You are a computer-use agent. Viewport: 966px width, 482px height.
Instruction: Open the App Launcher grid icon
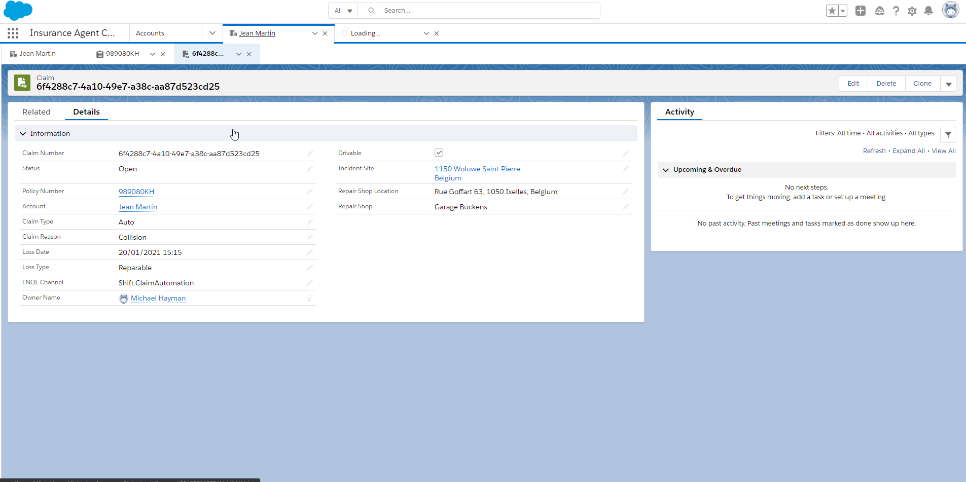coord(13,33)
